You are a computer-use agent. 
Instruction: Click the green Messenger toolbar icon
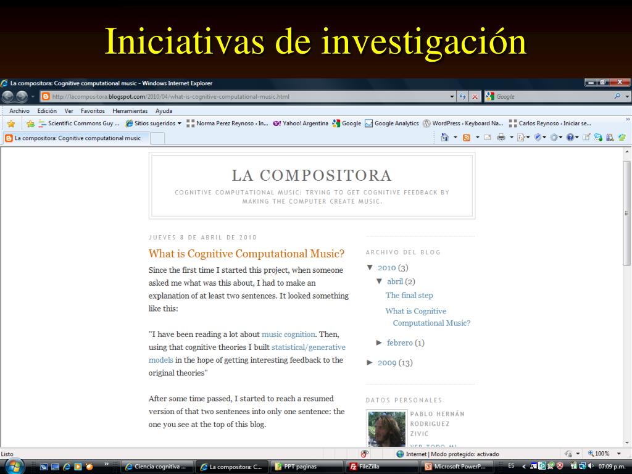622,138
